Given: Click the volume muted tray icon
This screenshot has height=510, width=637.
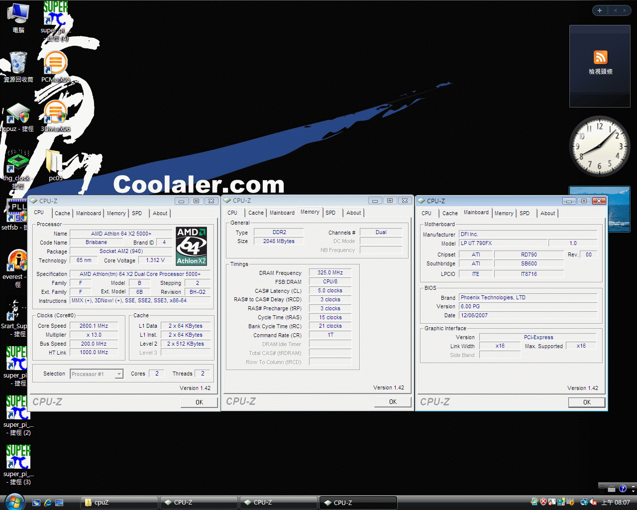Looking at the screenshot, I should pos(593,502).
